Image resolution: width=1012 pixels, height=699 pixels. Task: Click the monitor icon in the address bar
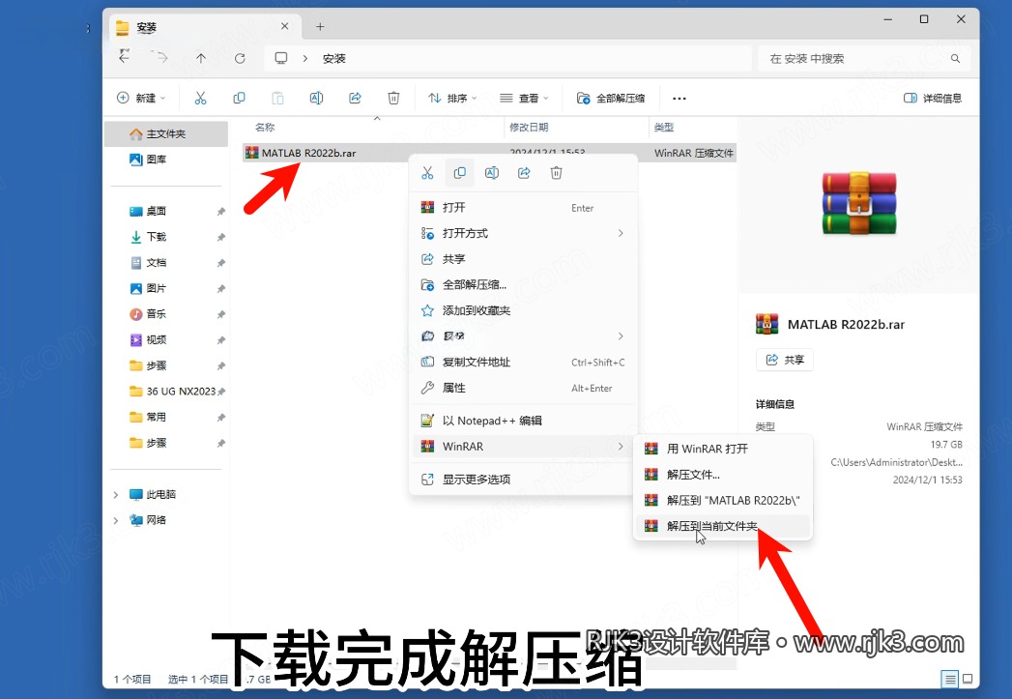click(x=281, y=58)
